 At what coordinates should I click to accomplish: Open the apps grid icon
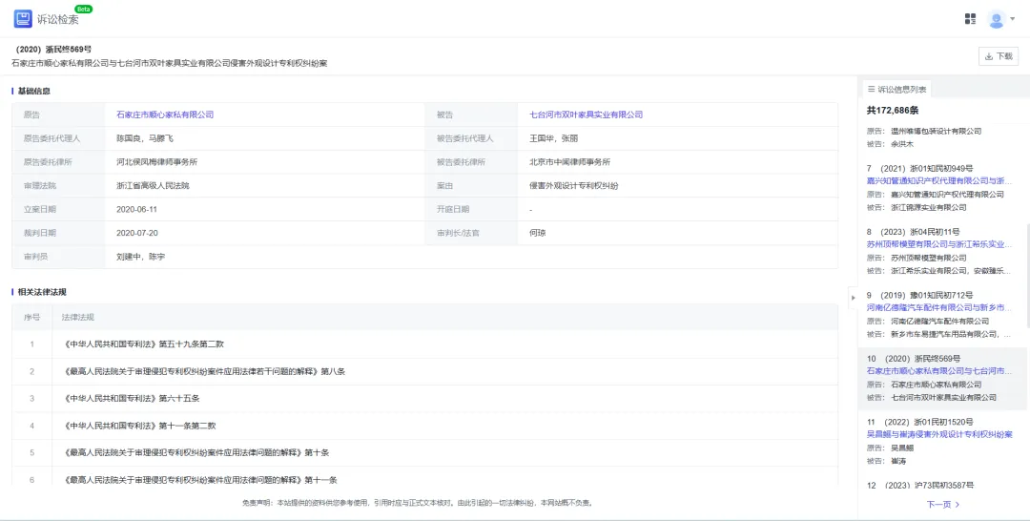coord(970,18)
